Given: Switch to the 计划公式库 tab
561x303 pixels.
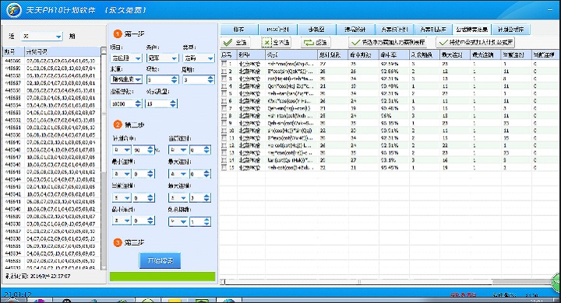Looking at the screenshot, I should point(510,30).
